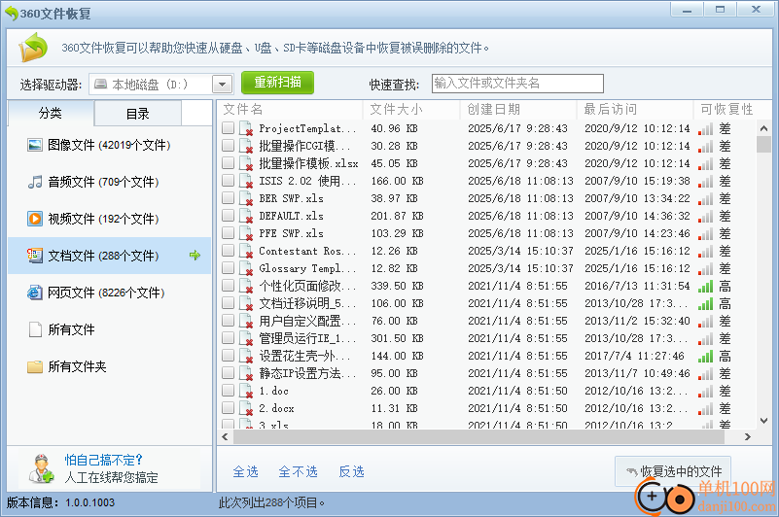
Task: Click recoverability bars of 个性化页面修改 row
Action: point(705,287)
